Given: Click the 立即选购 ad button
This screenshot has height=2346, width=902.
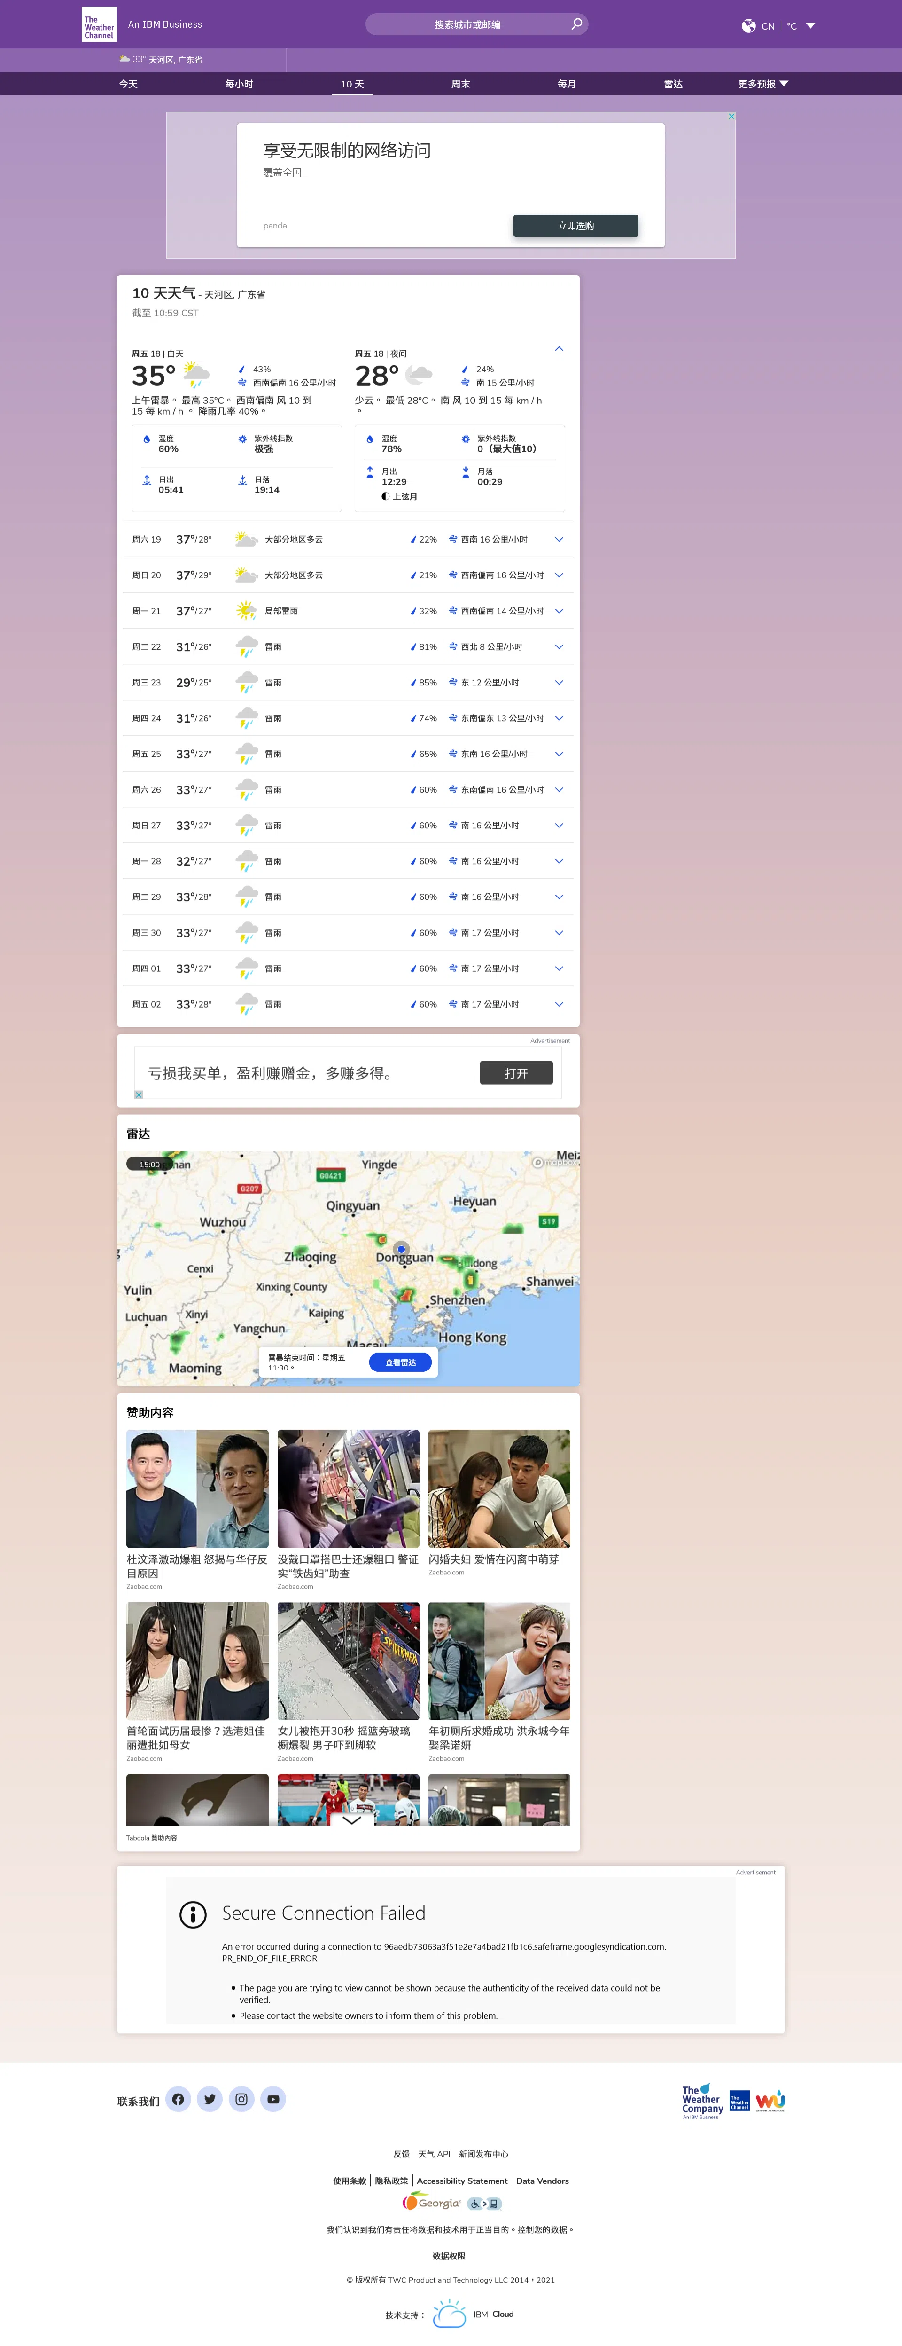Looking at the screenshot, I should (575, 226).
